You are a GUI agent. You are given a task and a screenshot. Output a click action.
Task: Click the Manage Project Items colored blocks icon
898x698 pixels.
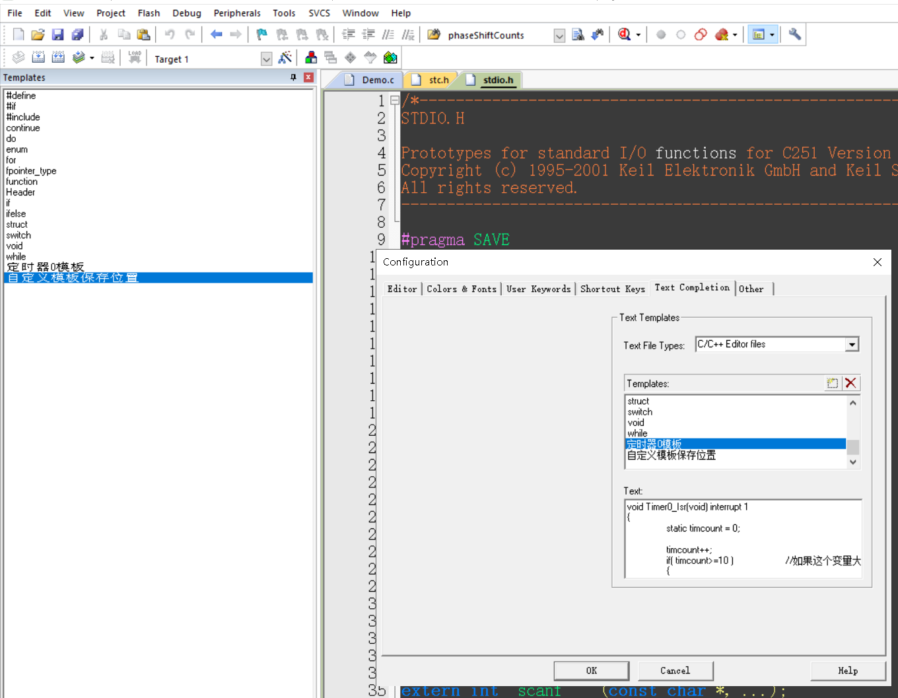pos(311,58)
